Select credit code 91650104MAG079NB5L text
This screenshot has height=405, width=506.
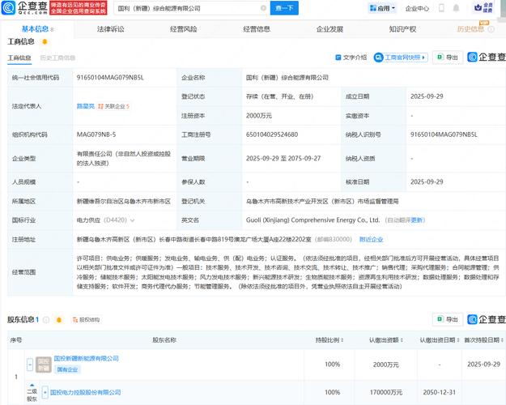pos(110,77)
